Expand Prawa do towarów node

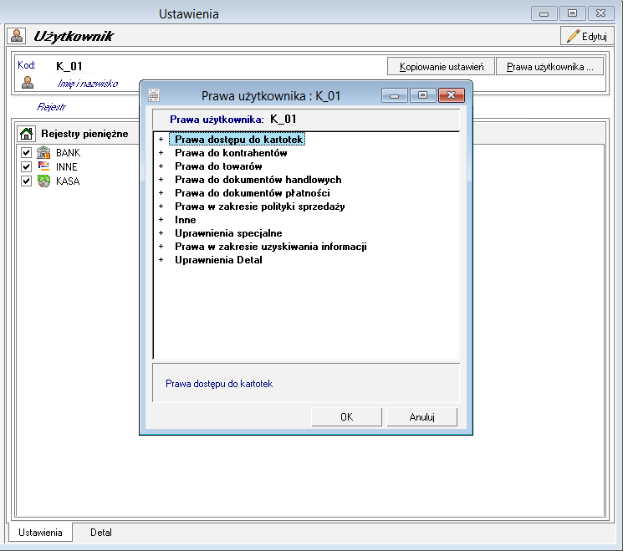coord(161,166)
